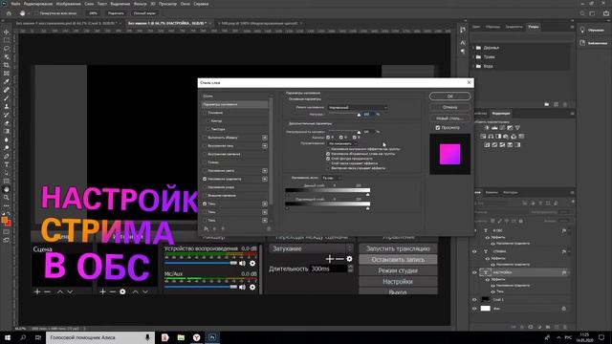Click OK in Layer Style dialog
Image resolution: width=612 pixels, height=344 pixels.
[x=450, y=97]
